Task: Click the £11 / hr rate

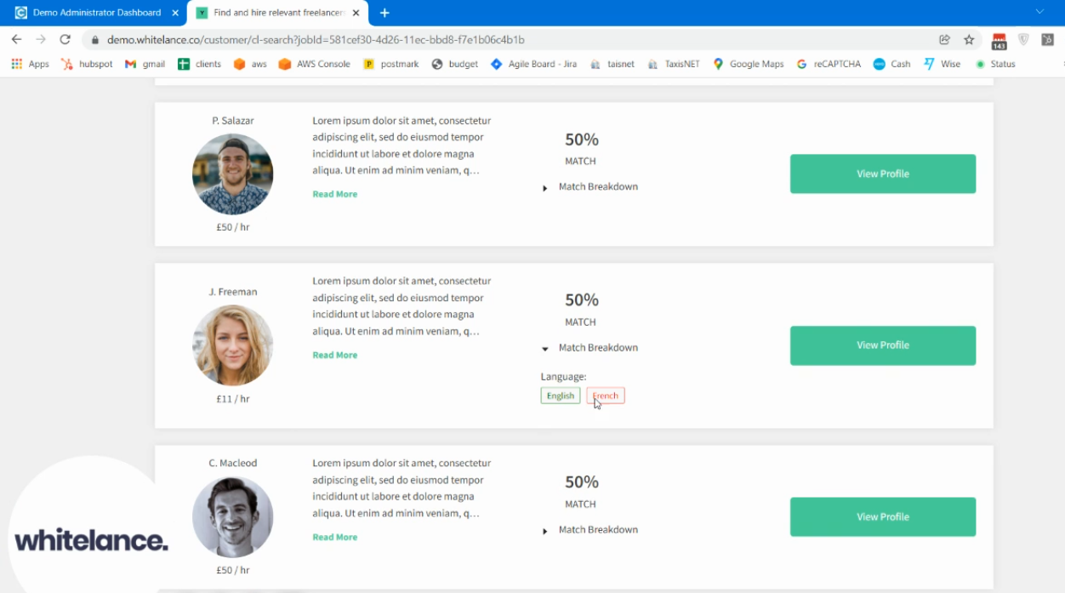Action: 233,398
